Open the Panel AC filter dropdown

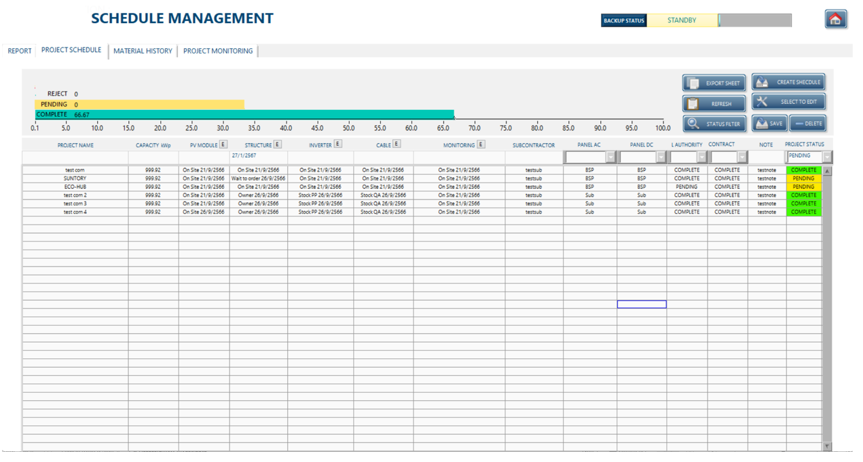pyautogui.click(x=611, y=157)
